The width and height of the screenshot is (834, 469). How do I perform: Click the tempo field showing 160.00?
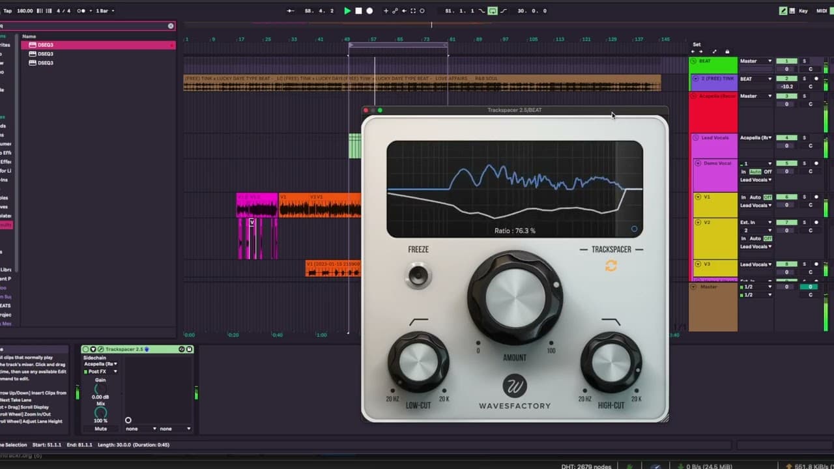click(25, 11)
